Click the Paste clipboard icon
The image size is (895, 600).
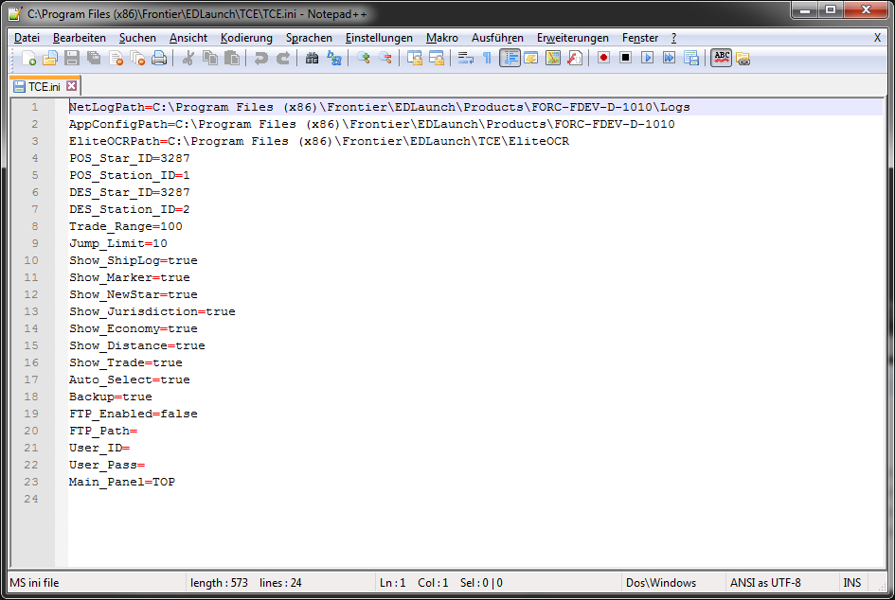(232, 58)
